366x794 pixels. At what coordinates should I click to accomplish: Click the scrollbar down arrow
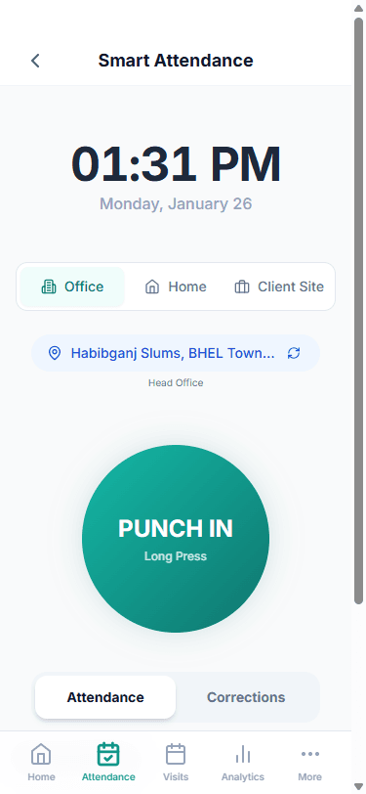(x=358, y=786)
